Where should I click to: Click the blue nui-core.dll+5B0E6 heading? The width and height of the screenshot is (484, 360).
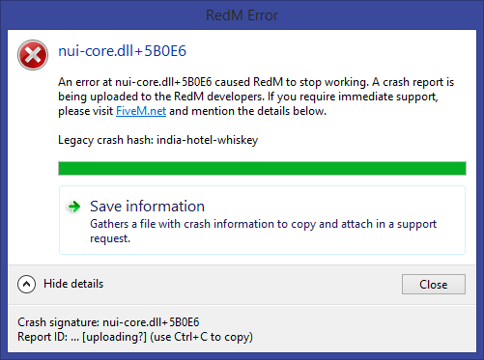pyautogui.click(x=122, y=51)
